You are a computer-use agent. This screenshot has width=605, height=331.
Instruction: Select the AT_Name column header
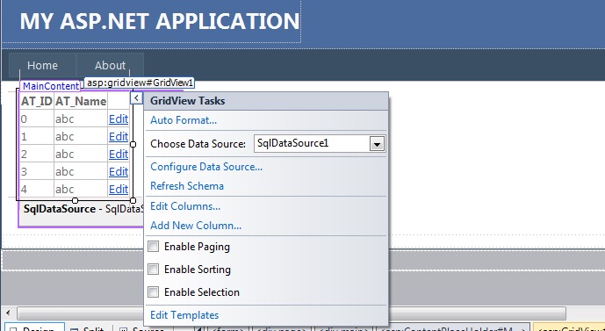pos(81,102)
